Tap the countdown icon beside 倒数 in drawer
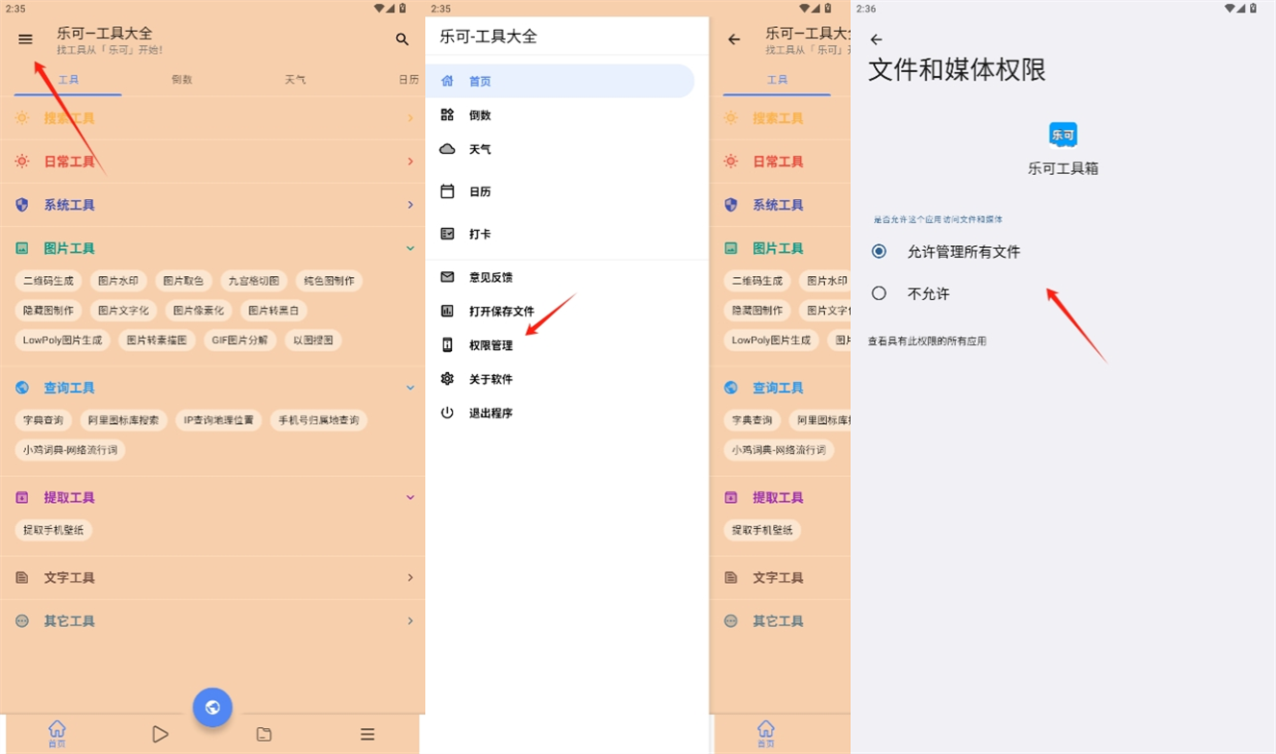1276x754 pixels. click(x=447, y=114)
